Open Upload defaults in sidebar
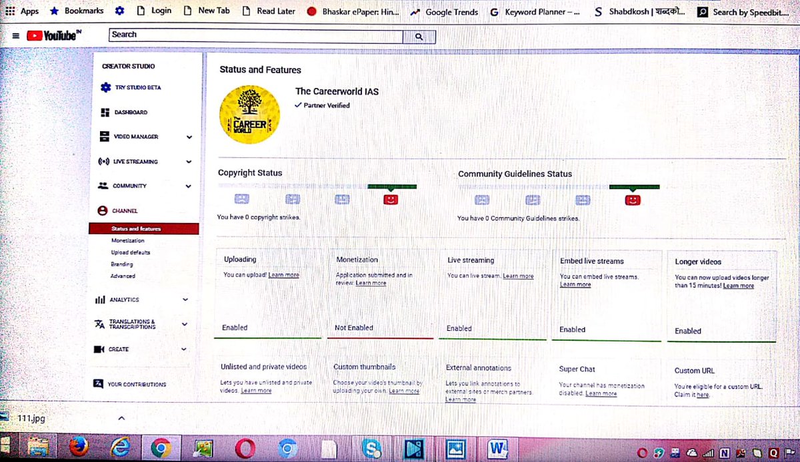This screenshot has height=462, width=800. click(131, 252)
